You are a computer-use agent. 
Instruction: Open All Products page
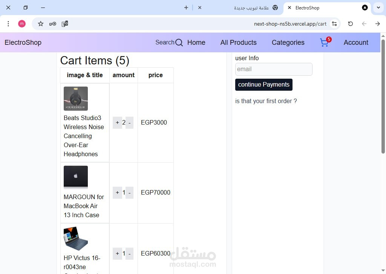(x=238, y=43)
